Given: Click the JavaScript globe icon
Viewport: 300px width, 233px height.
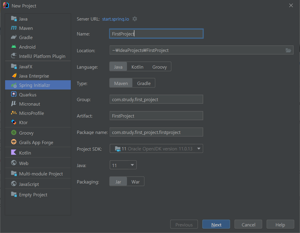Looking at the screenshot, I should (14, 184).
